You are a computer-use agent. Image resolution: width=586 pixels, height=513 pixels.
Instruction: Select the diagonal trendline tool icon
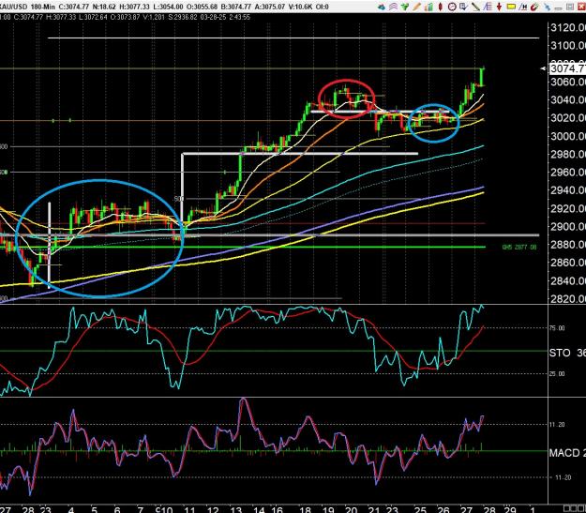475,7
